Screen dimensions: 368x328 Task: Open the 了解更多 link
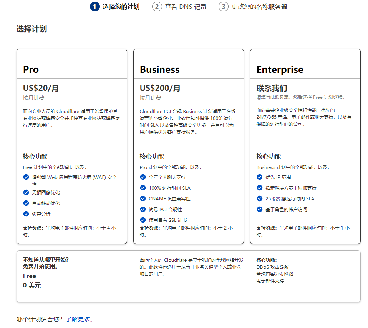[80, 319]
